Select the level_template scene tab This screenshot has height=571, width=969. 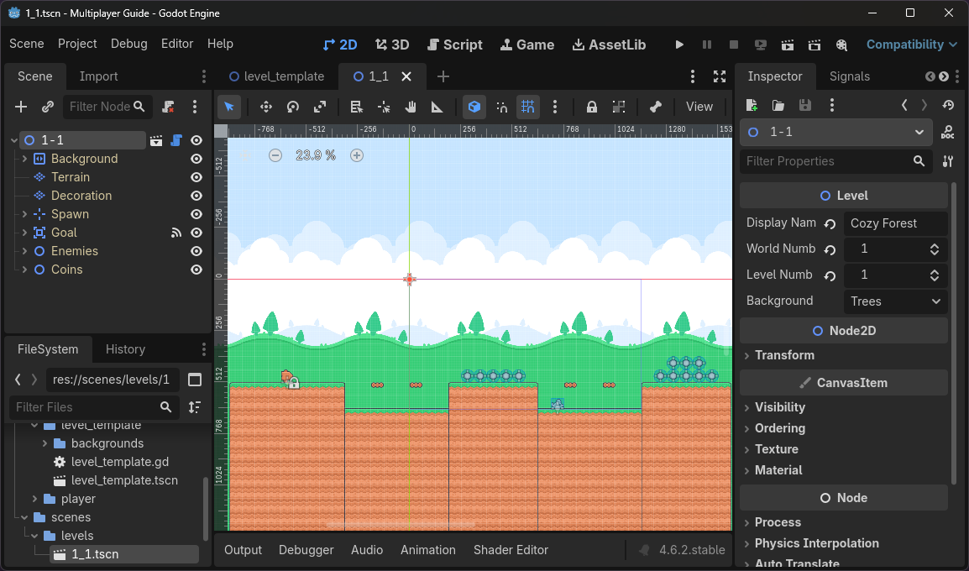click(277, 76)
